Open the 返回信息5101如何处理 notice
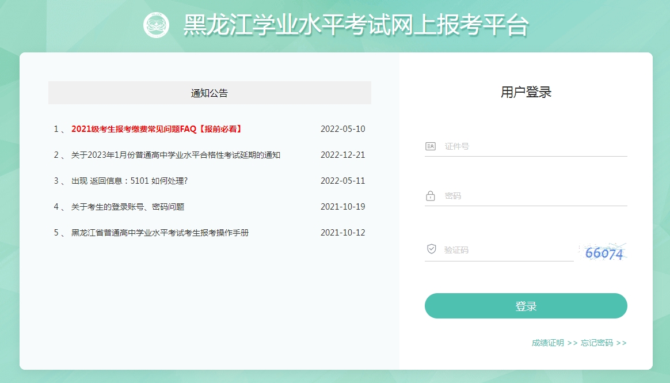This screenshot has width=670, height=383. 130,181
